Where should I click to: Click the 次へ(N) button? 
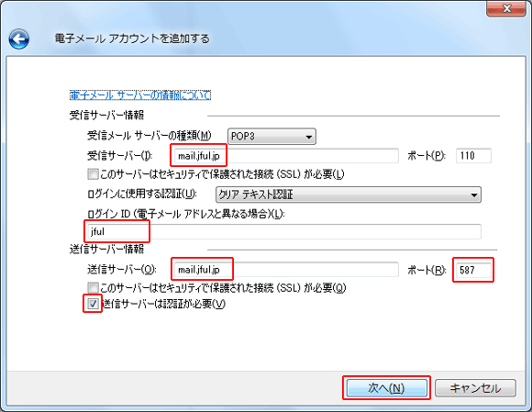coord(386,387)
